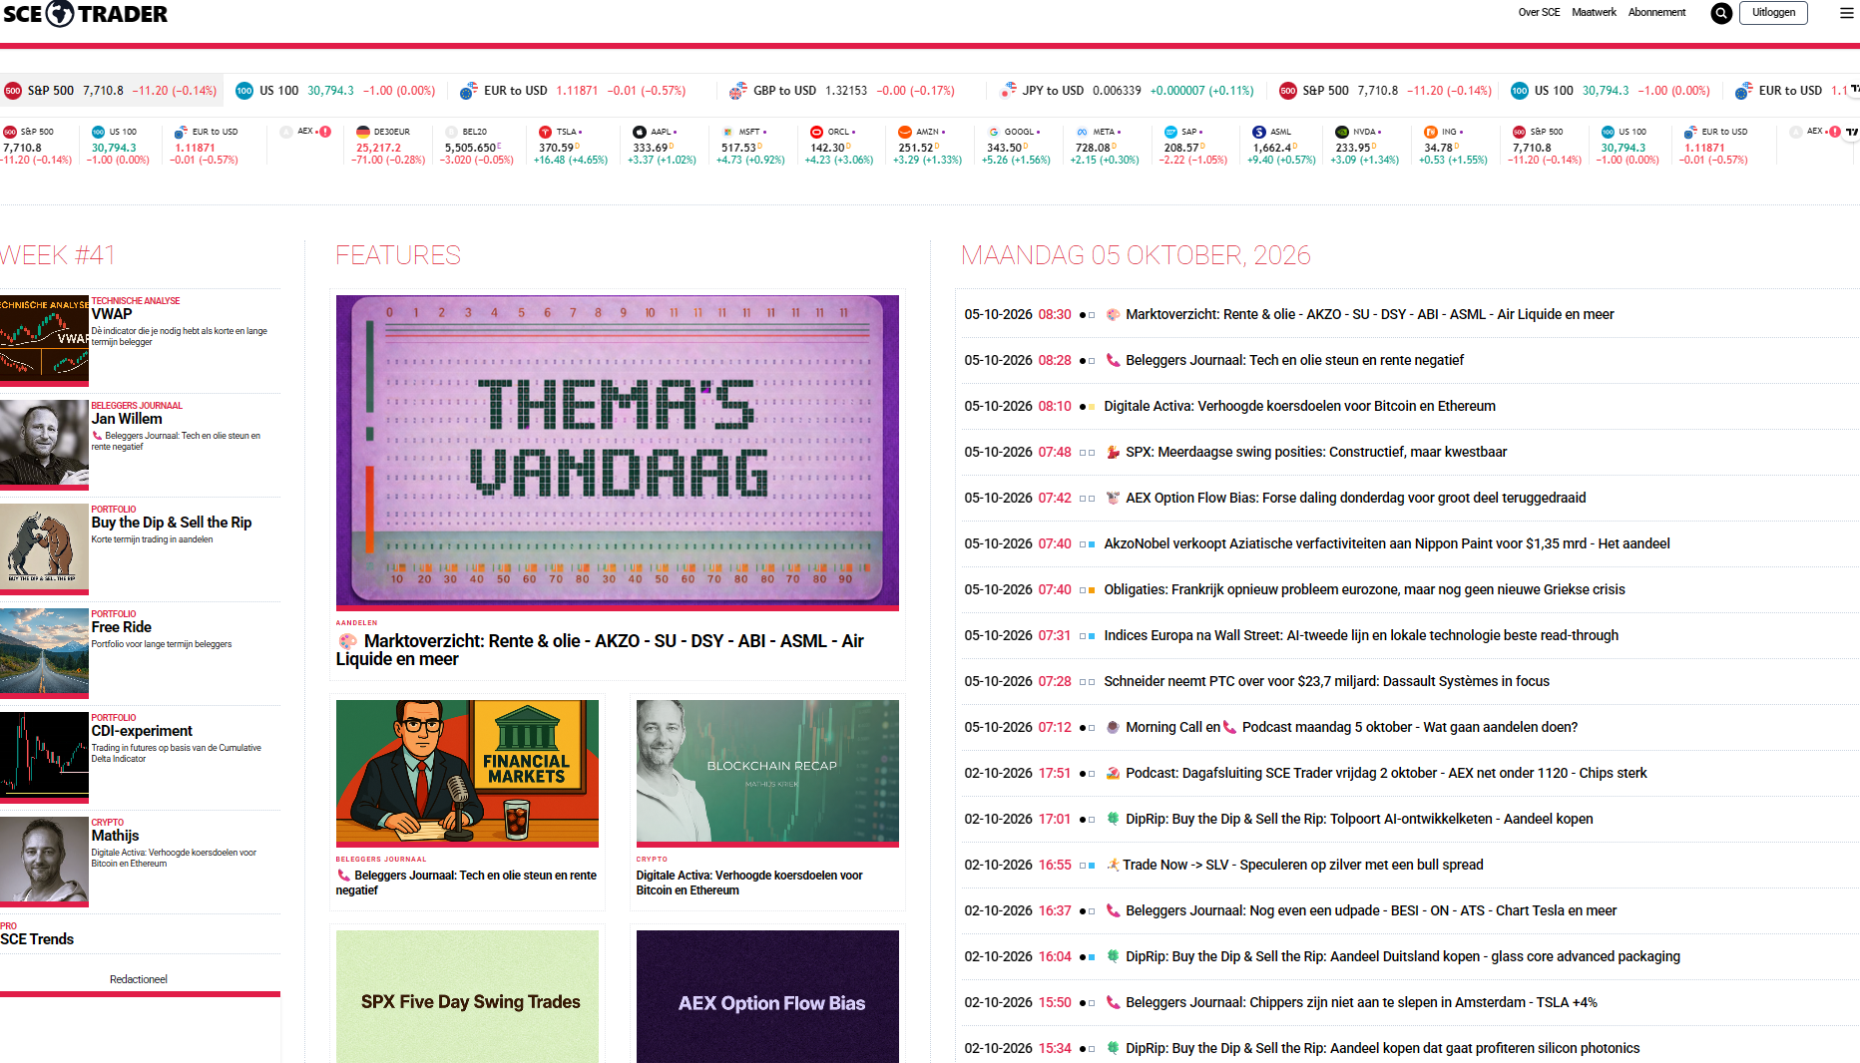Click the GBP to USD flag icon
Screen dimensions: 1860x1063
pos(737,91)
